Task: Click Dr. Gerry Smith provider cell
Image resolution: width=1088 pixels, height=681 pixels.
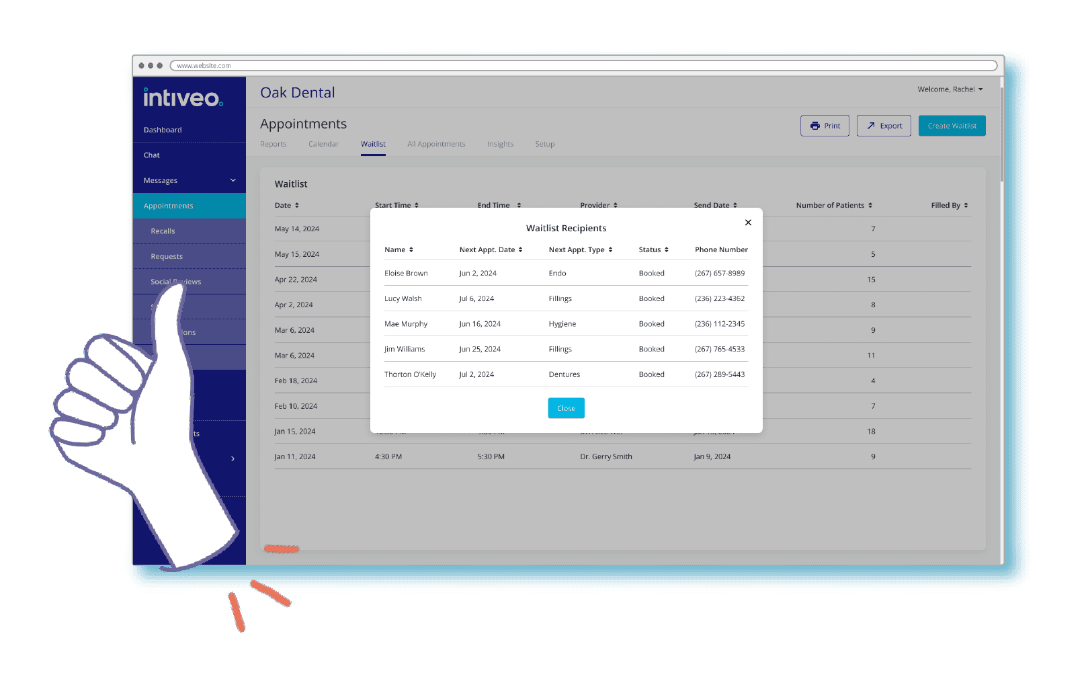Action: pos(606,457)
